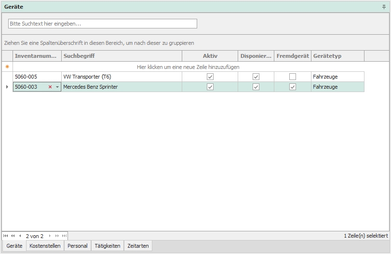This screenshot has height=254, width=391.
Task: Clear inventory number 5060-003 with red X
Action: pyautogui.click(x=50, y=87)
